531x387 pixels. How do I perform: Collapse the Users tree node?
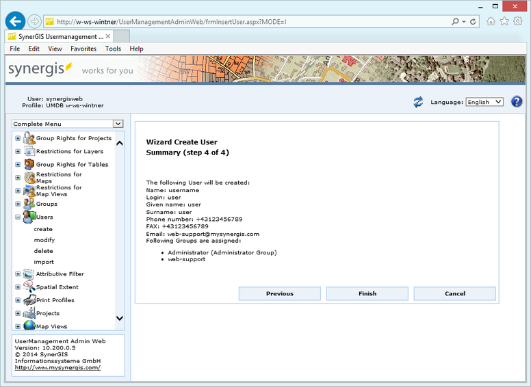point(18,217)
